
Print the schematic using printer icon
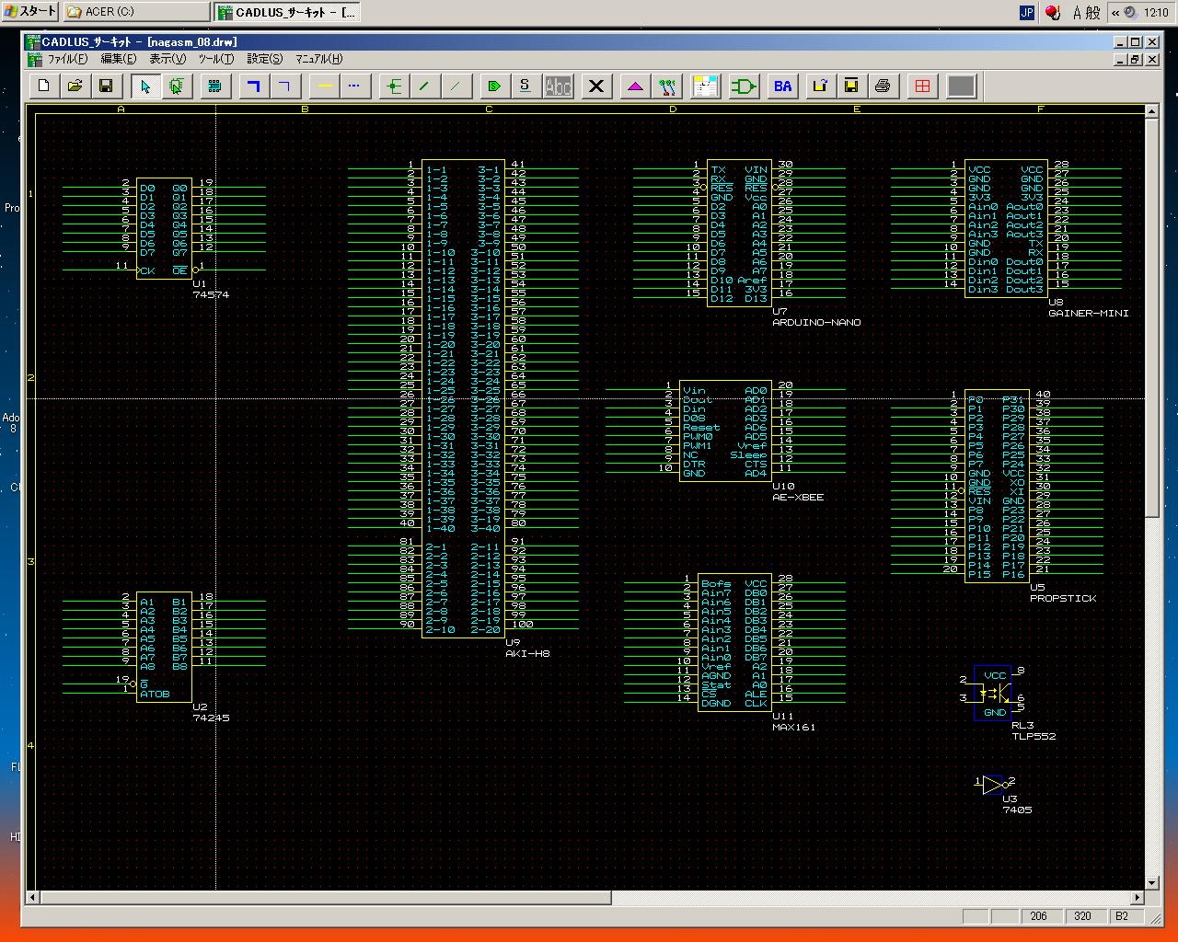pos(883,86)
